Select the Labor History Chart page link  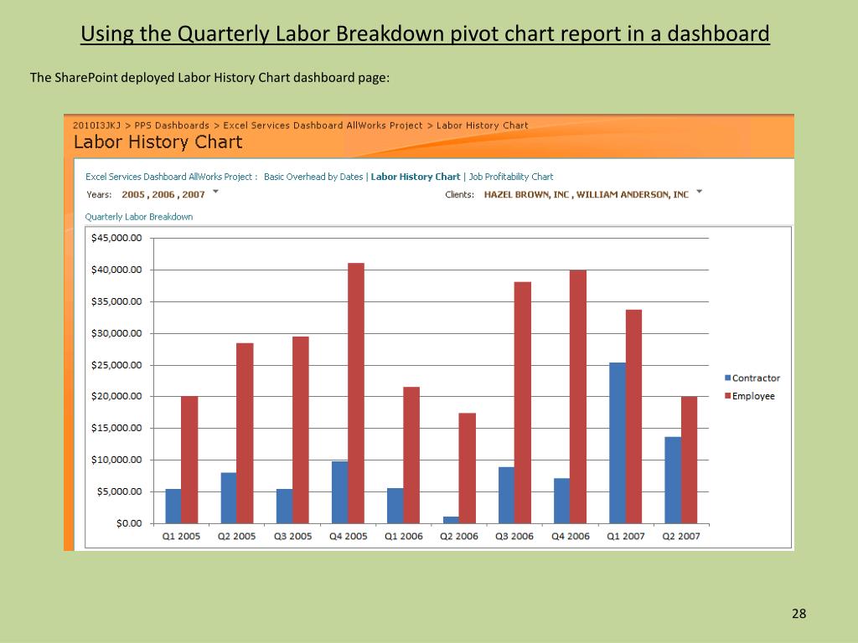click(416, 177)
